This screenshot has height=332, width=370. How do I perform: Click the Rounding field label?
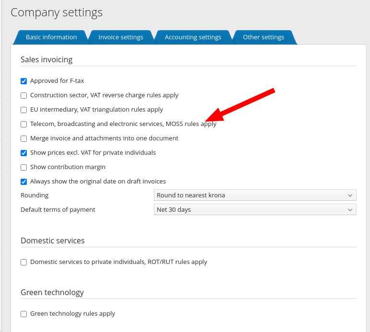(x=35, y=195)
